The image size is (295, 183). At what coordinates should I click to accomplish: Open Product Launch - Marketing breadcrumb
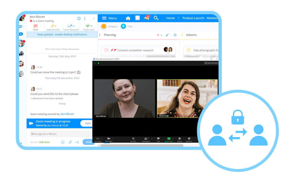click(200, 18)
